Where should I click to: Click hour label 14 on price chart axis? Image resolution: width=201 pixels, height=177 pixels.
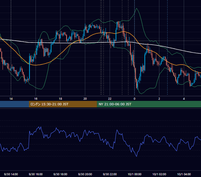(x=11, y=99)
